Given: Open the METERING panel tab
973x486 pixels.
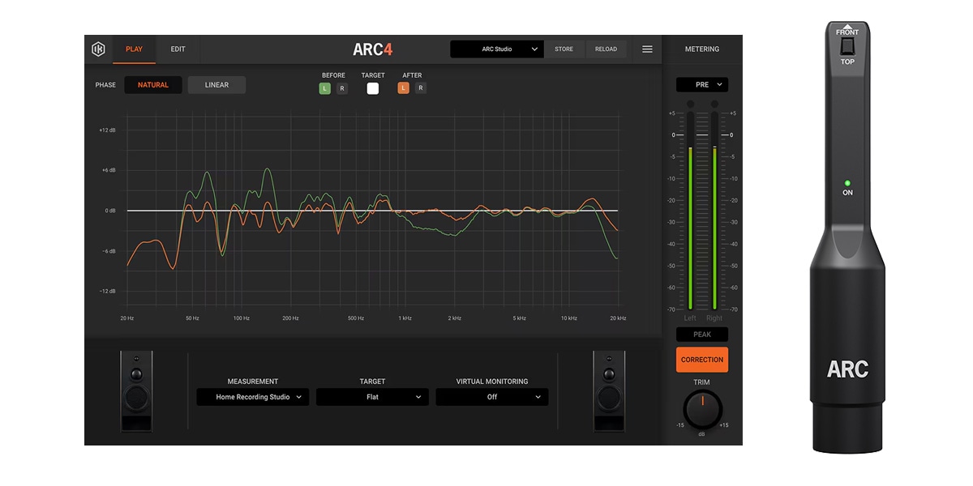Looking at the screenshot, I should point(702,49).
